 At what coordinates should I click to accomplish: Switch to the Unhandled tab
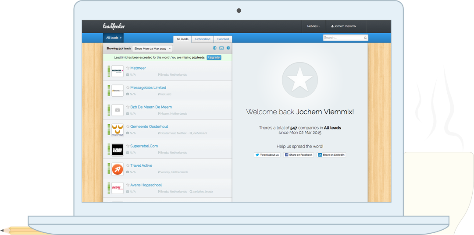[x=203, y=39]
